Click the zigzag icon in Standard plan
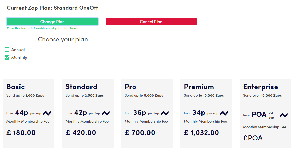This screenshot has height=155, width=300. point(106,113)
